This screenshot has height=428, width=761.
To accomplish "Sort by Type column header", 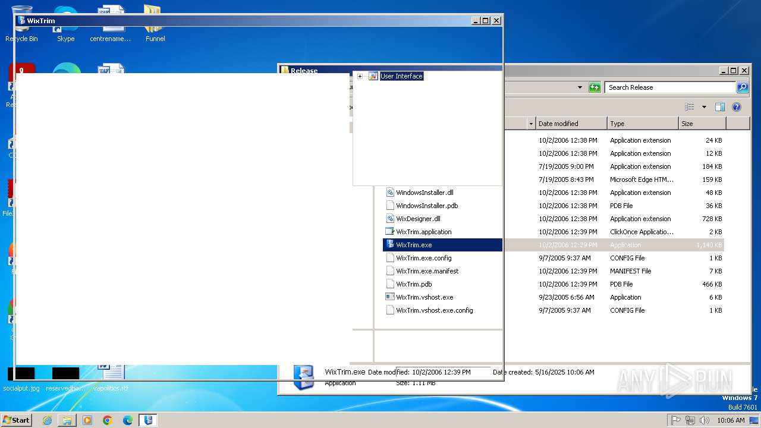I will (x=643, y=124).
